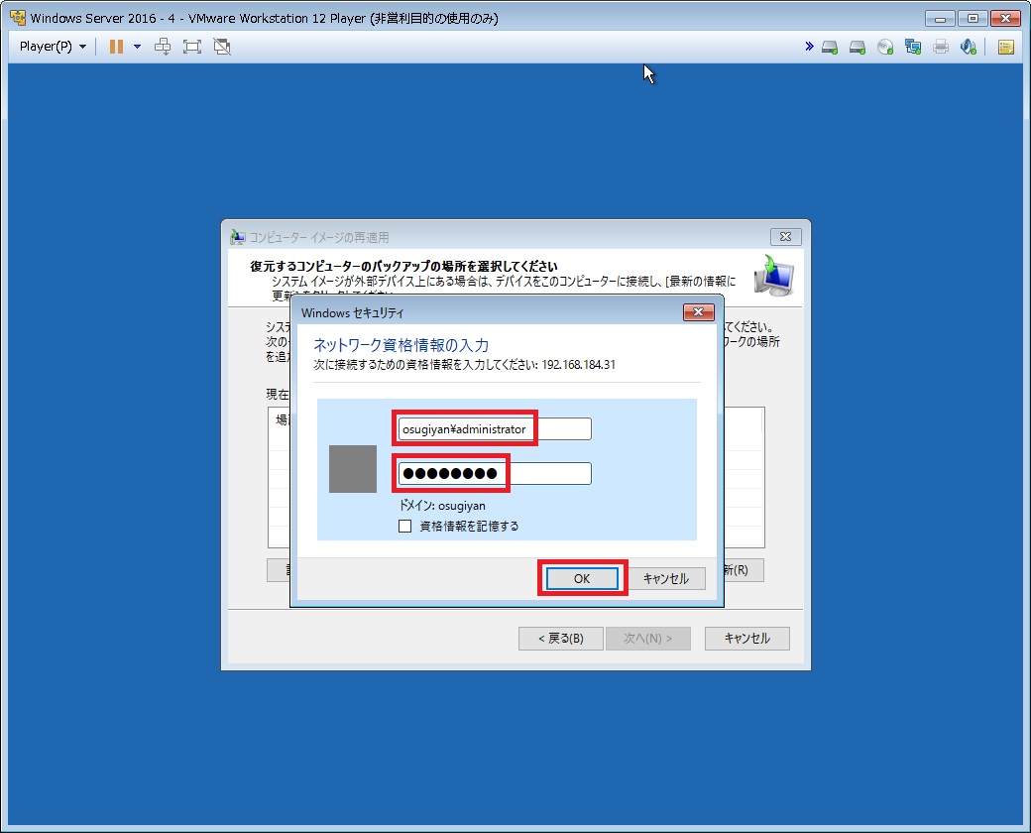Pause the virtual machine with the pause icon

pos(116,46)
